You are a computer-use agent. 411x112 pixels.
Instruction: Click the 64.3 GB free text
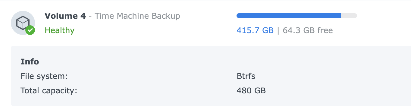308,30
